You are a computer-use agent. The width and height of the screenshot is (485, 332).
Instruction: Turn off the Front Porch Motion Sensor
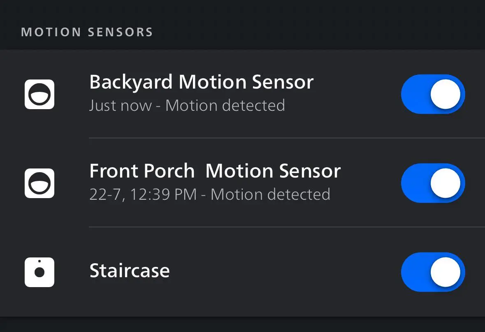[433, 183]
